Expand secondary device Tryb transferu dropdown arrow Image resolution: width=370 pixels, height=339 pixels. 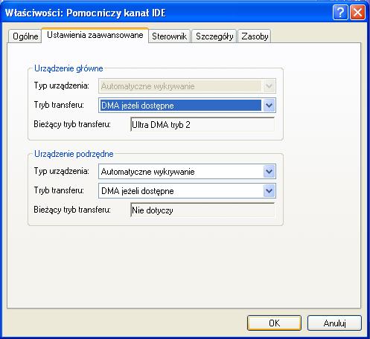pyautogui.click(x=269, y=191)
